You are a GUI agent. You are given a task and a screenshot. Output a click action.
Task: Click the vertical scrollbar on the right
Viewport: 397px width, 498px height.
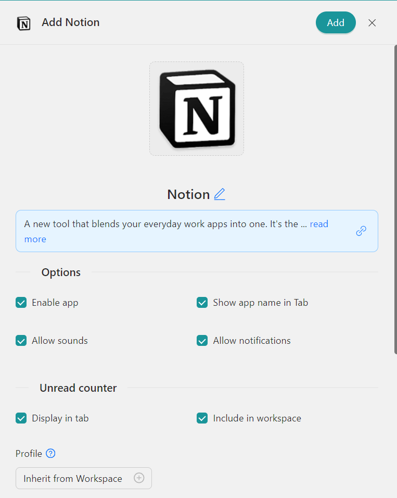395,200
